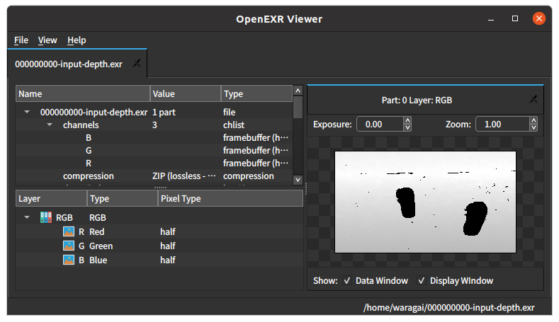Click the layer table Type column header

[x=123, y=198]
